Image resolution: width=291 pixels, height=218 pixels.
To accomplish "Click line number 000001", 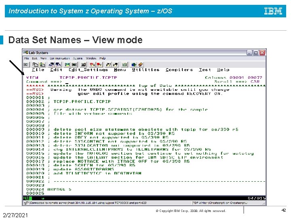I will pyautogui.click(x=35, y=98).
